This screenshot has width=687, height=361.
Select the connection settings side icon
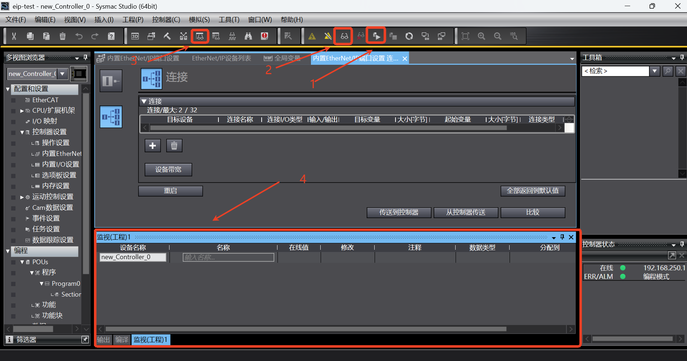click(111, 117)
